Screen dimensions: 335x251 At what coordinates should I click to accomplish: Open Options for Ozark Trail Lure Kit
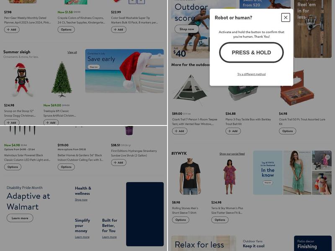(x=287, y=131)
